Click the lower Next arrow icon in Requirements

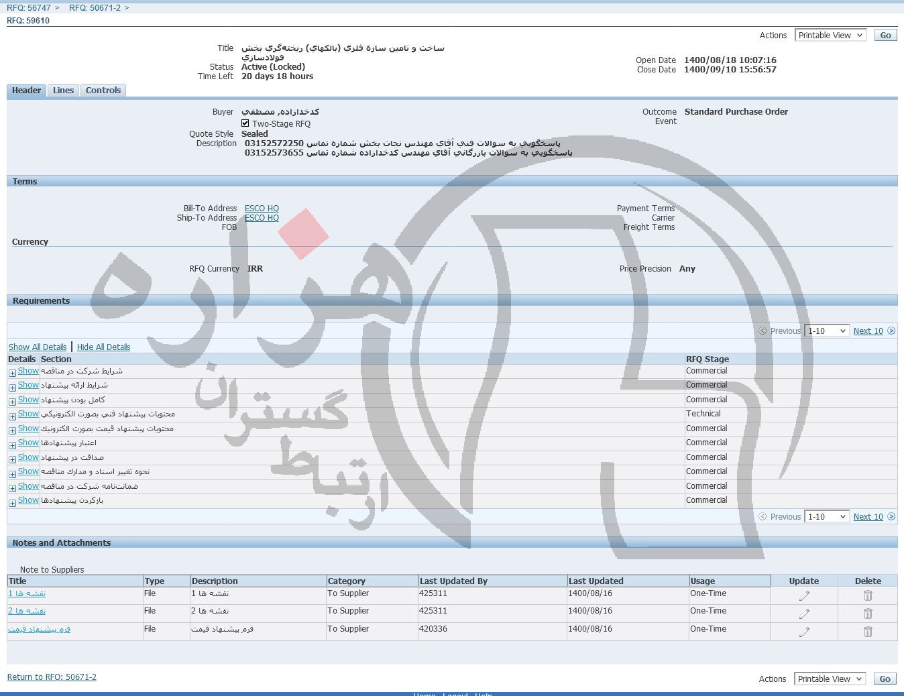coord(891,516)
